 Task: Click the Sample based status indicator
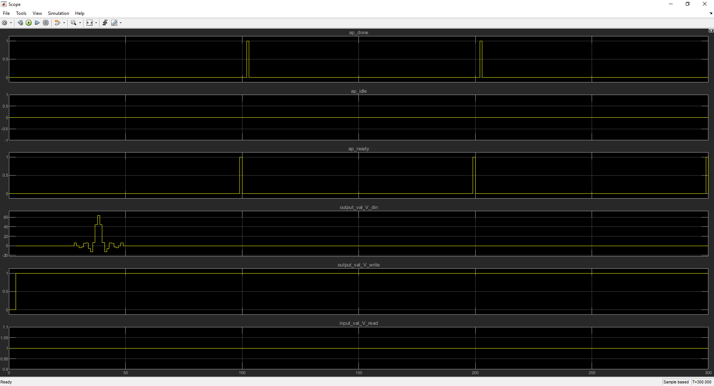click(676, 382)
